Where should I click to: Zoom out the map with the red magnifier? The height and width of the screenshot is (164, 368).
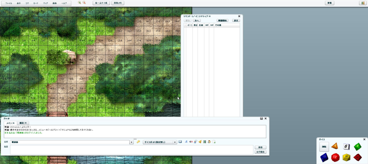(84, 2)
